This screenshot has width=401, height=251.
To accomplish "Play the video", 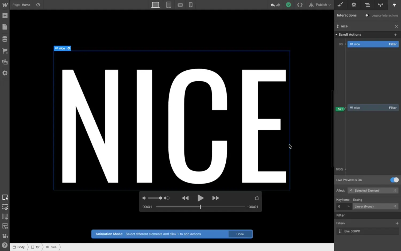I will pos(200,198).
